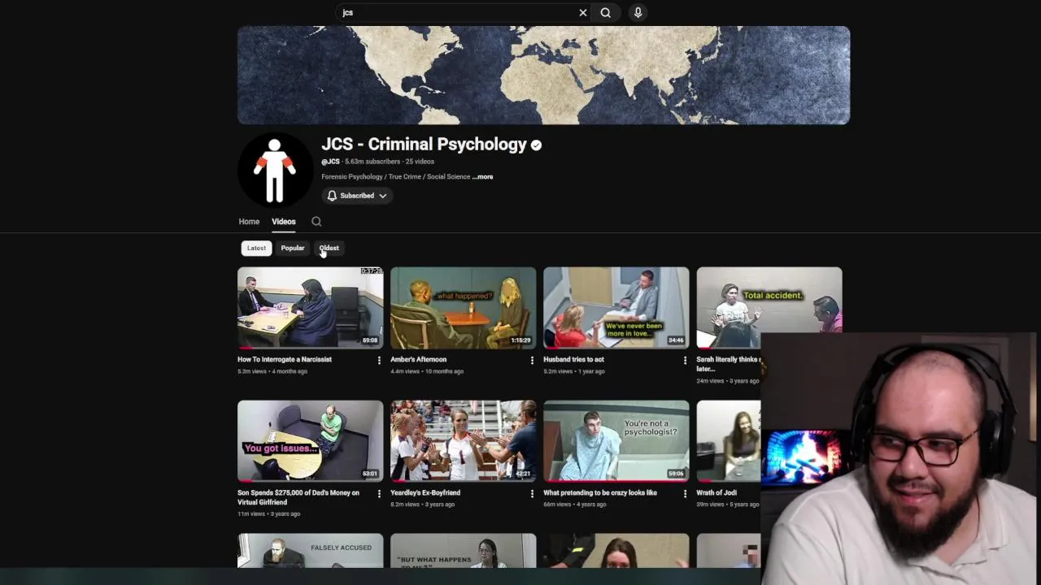Open the options menu for How To Interrogate a Narcissist
Screen dimensions: 1041x585
379,360
